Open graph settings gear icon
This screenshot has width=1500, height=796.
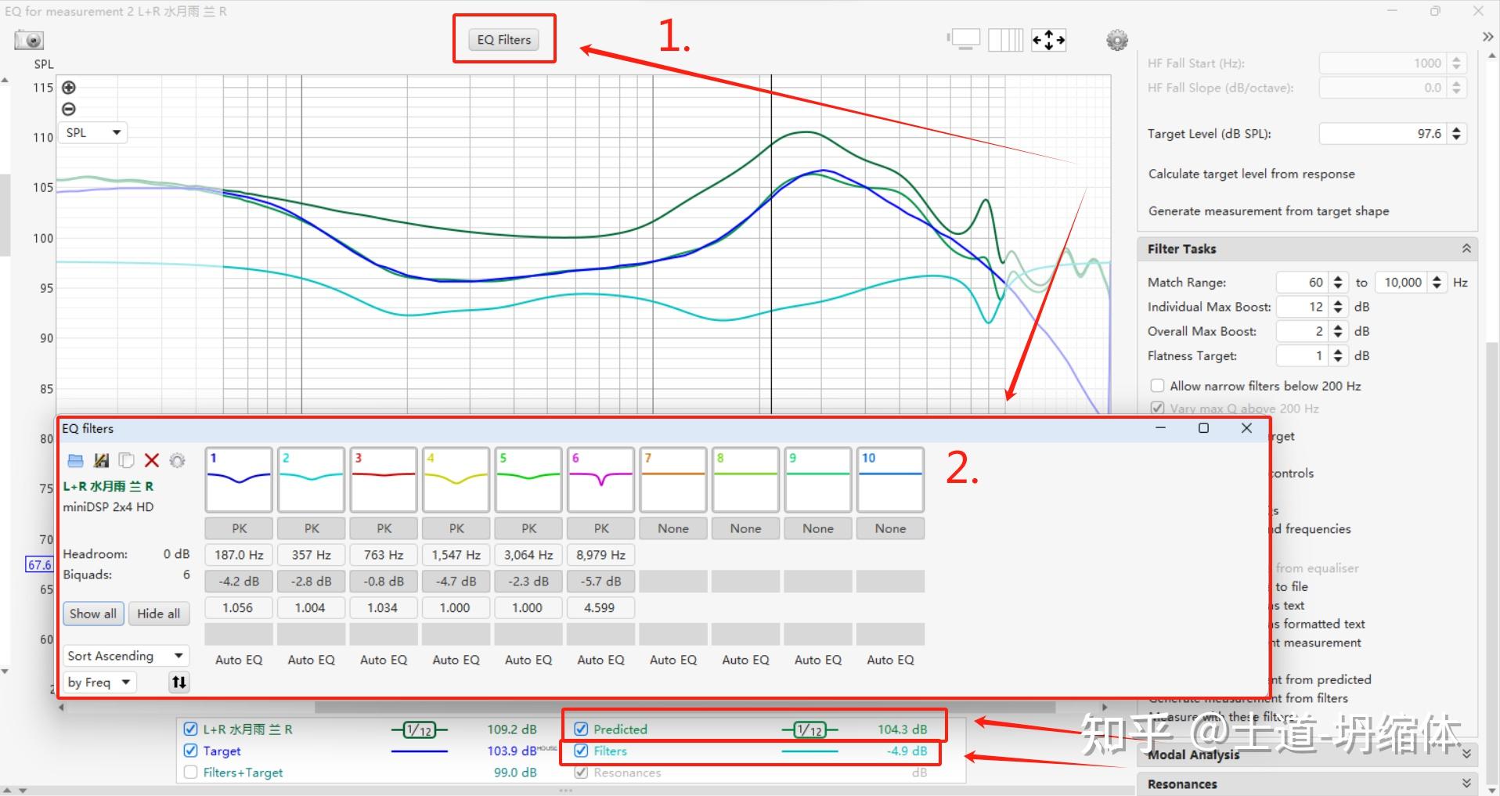[1117, 40]
